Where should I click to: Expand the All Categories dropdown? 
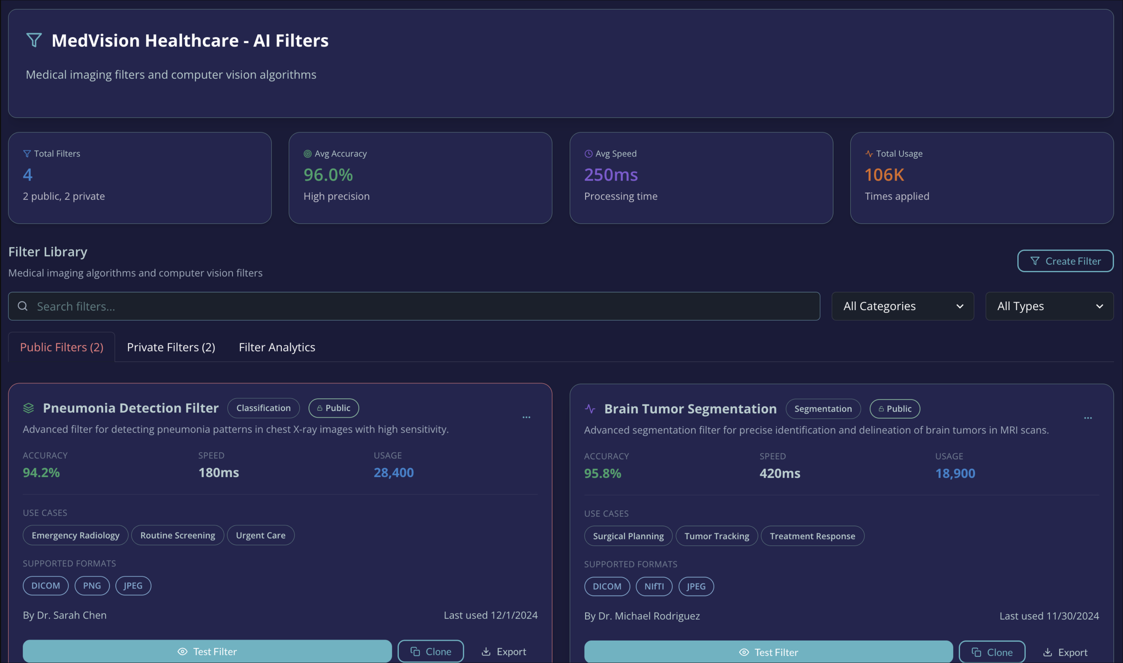click(902, 306)
